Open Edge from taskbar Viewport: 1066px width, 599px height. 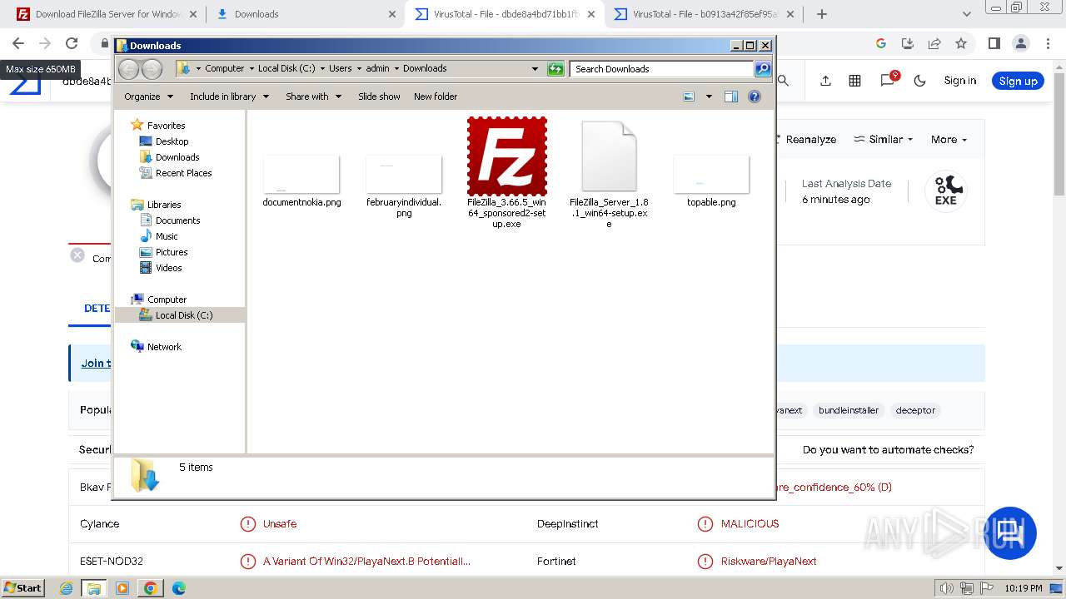pyautogui.click(x=178, y=588)
